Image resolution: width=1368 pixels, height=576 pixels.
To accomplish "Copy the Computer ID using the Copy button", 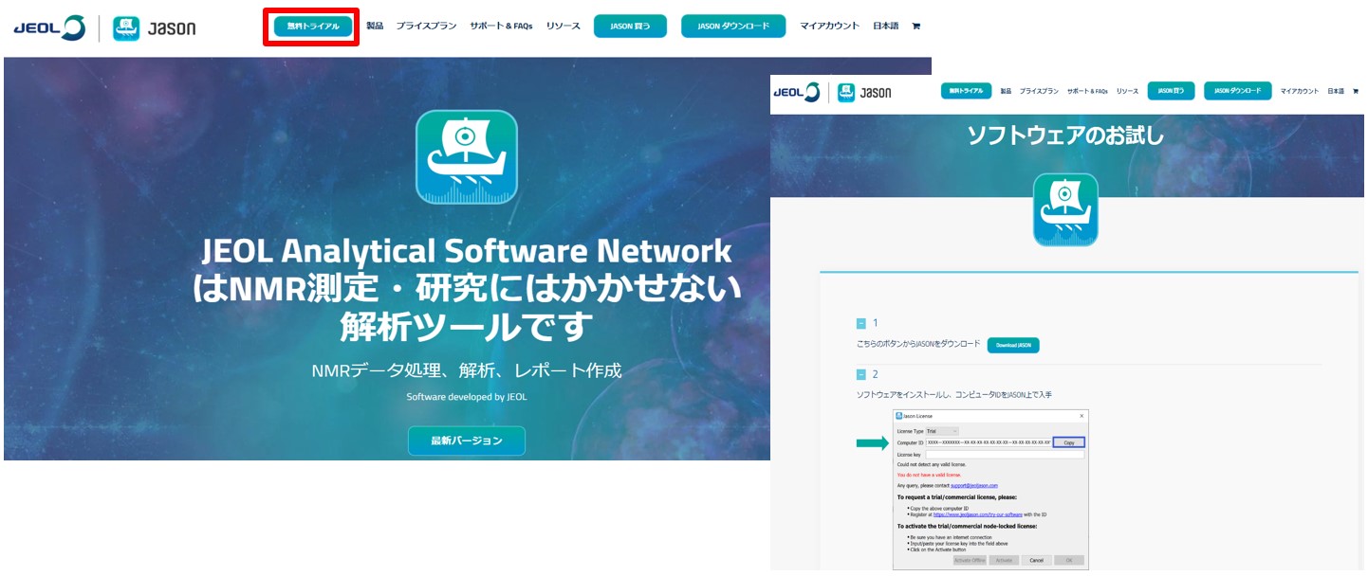I will point(1071,442).
